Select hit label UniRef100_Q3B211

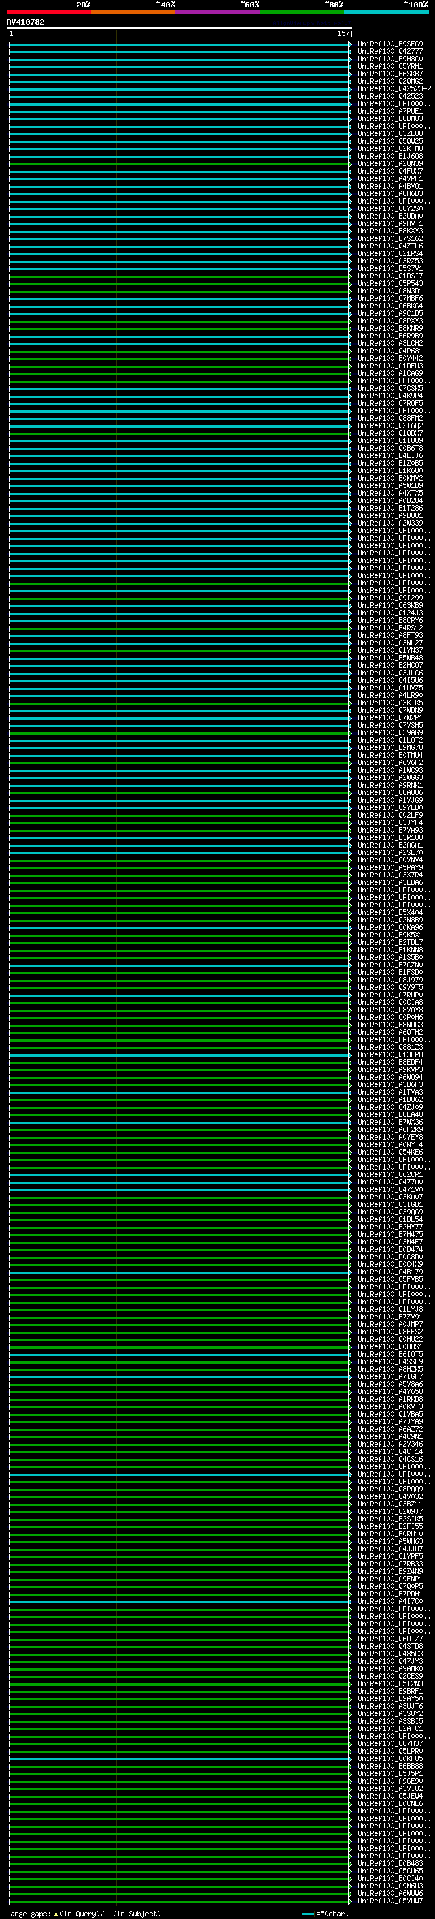coord(389,1504)
